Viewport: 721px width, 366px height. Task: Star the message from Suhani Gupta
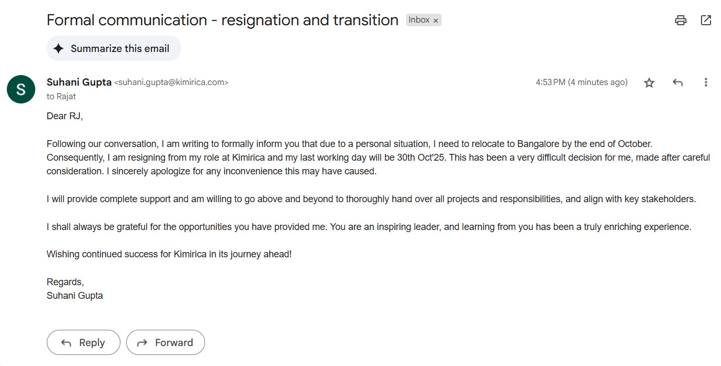pyautogui.click(x=649, y=82)
